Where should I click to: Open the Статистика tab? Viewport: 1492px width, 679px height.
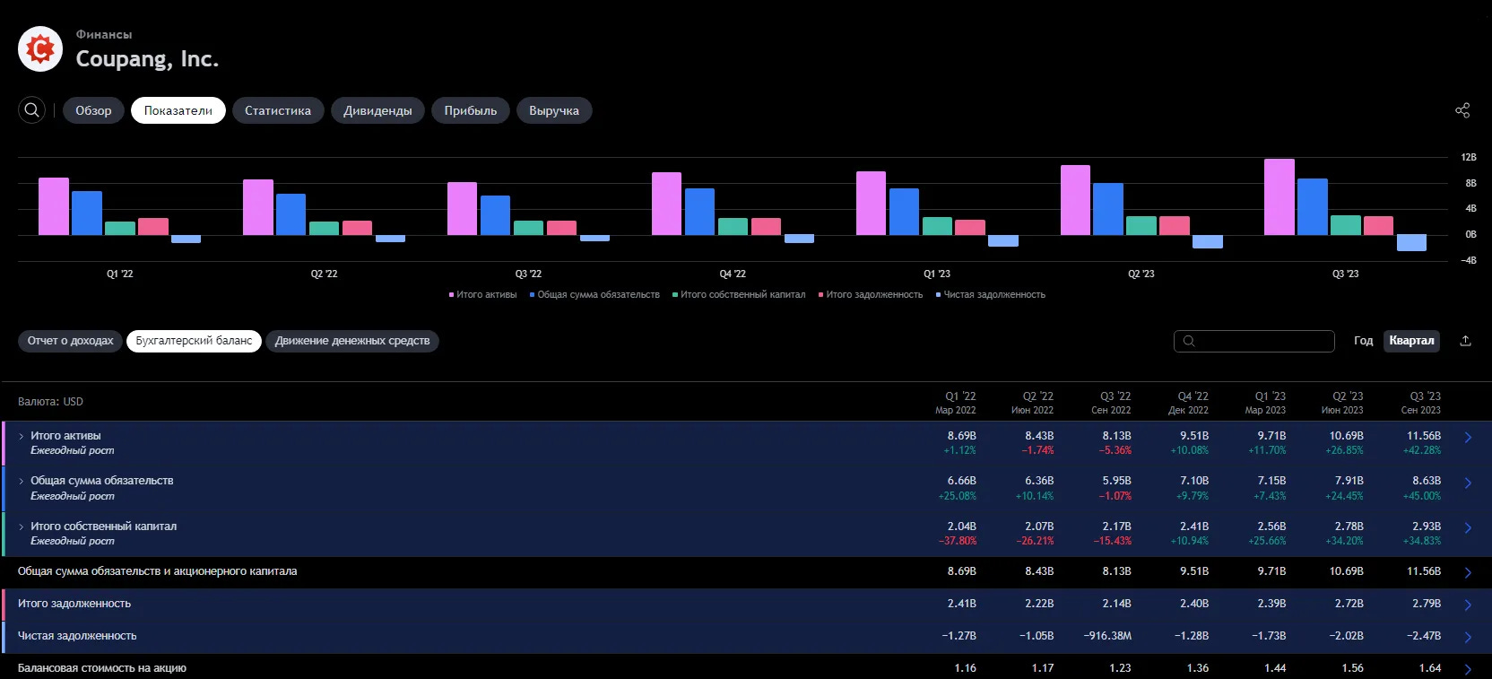pos(278,110)
